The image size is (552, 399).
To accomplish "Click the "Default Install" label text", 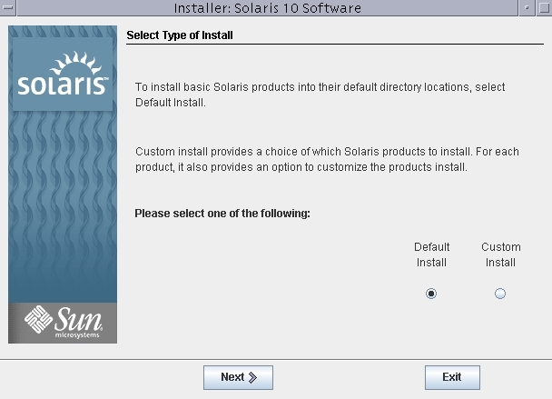I will (431, 254).
